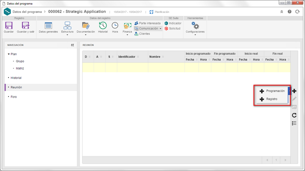Click the Guardar save icon

[x=9, y=25]
